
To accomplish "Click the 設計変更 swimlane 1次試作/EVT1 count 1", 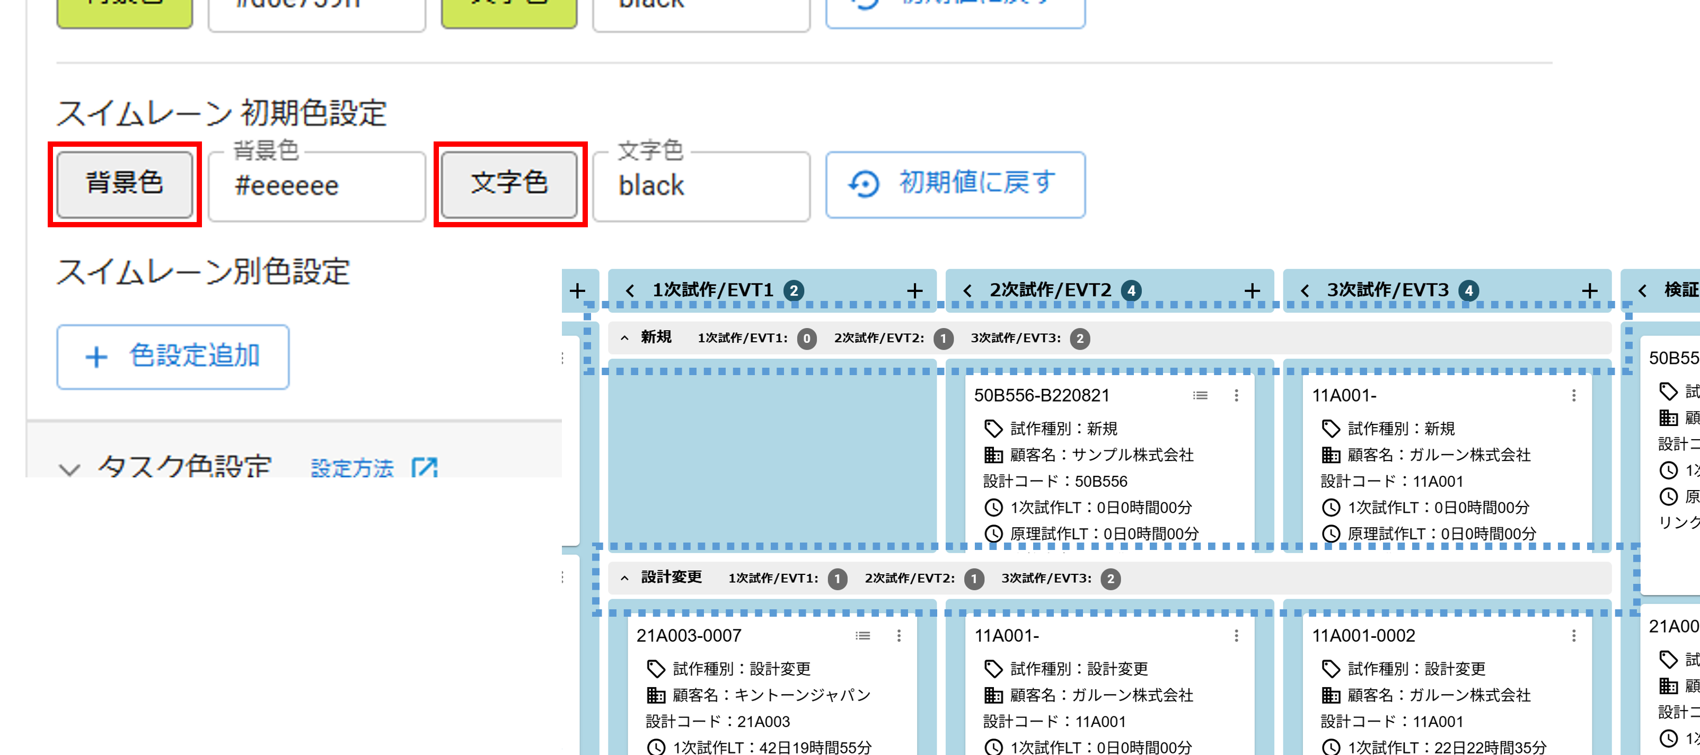I will coord(838,579).
